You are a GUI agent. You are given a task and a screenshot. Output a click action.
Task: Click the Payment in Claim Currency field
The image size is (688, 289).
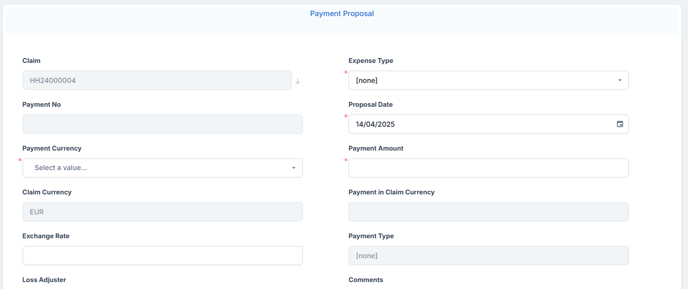(x=488, y=212)
